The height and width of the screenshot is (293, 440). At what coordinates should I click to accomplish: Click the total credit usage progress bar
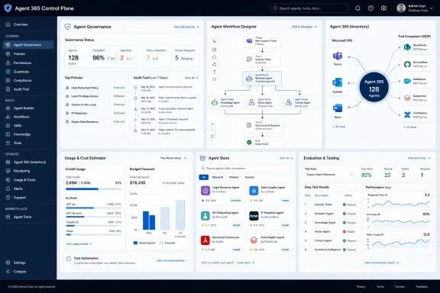pos(93,189)
